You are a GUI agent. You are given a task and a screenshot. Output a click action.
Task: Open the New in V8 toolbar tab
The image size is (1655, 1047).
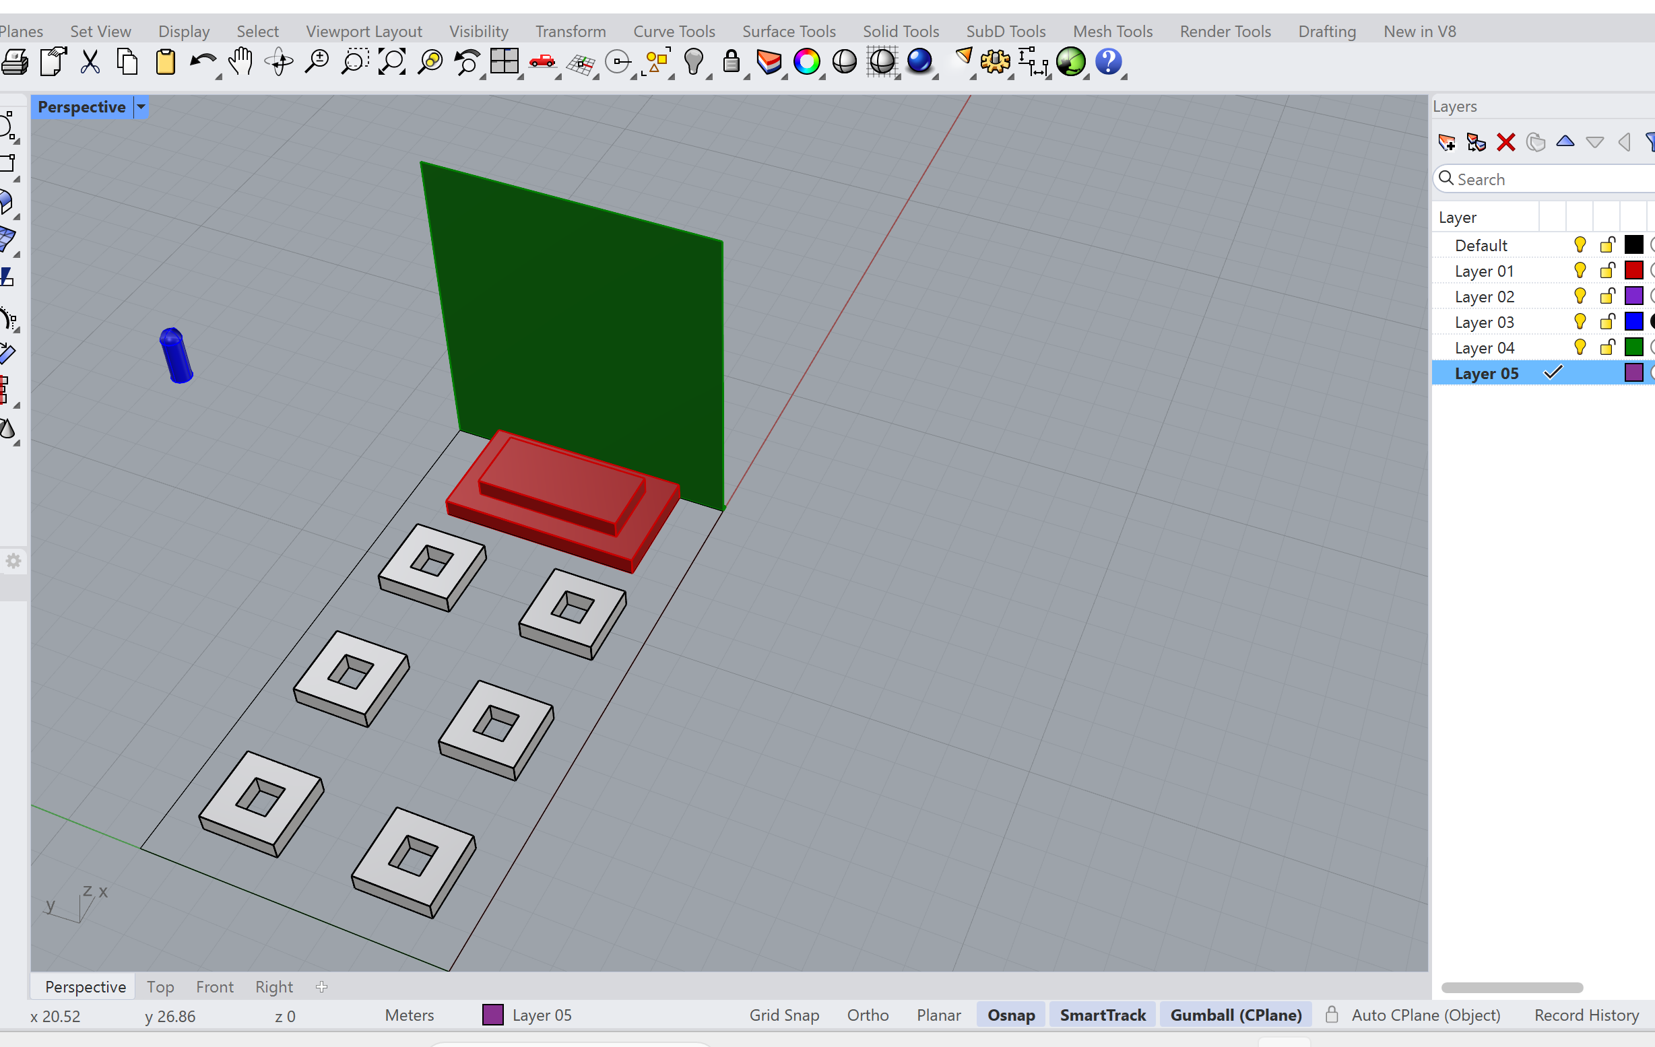tap(1419, 32)
